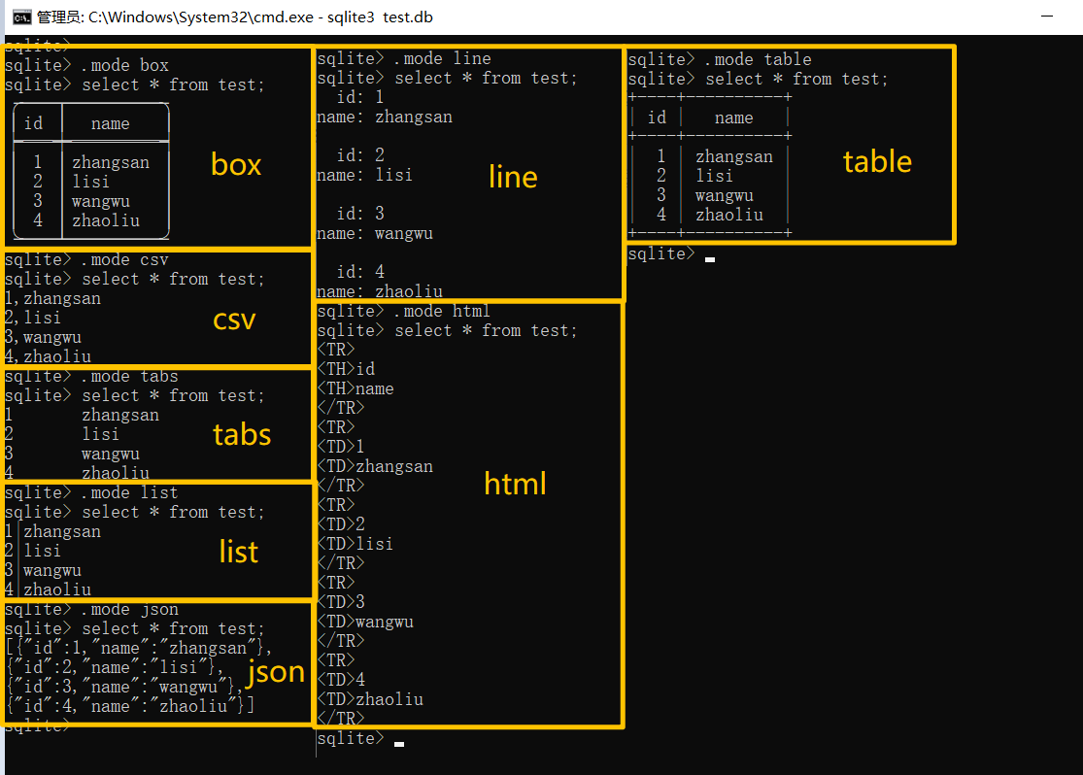Click the '1|zhangsan' list-mode output row
Screen dimensions: 1083x775
52,531
